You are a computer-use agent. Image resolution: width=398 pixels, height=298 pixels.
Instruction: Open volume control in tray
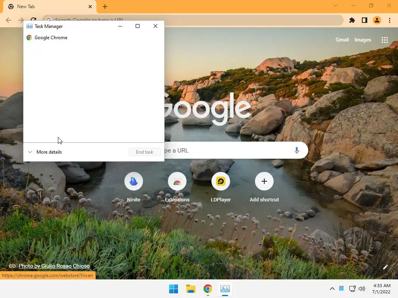click(362, 289)
